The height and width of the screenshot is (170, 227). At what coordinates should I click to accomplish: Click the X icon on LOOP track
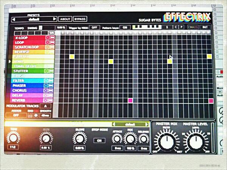coord(47,42)
